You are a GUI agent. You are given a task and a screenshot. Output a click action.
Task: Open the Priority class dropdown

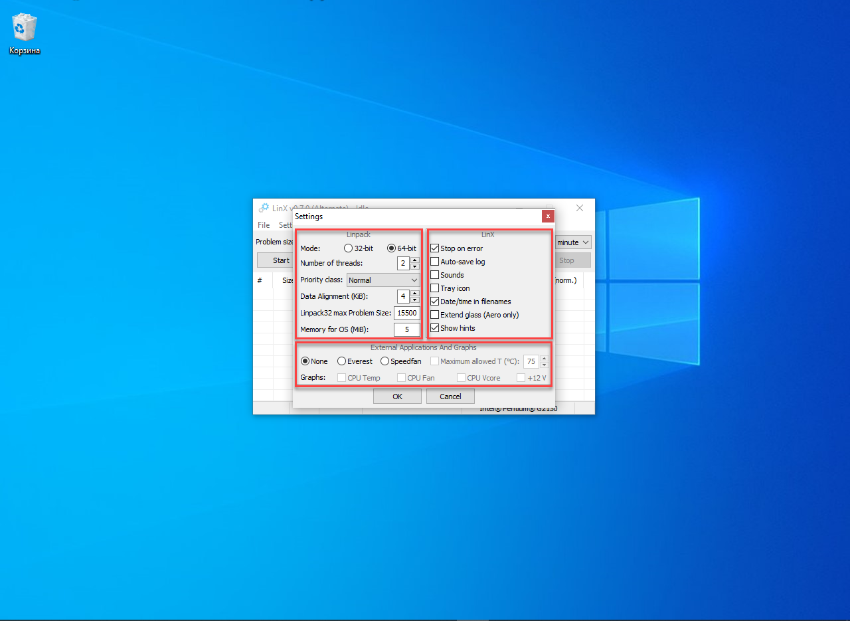coord(383,280)
